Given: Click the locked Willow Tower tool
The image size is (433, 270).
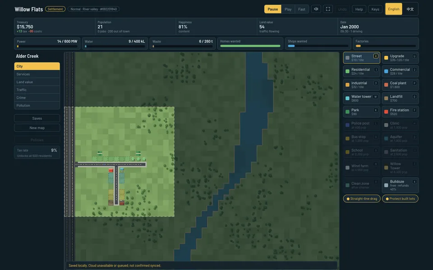Looking at the screenshot, I should tap(400, 167).
